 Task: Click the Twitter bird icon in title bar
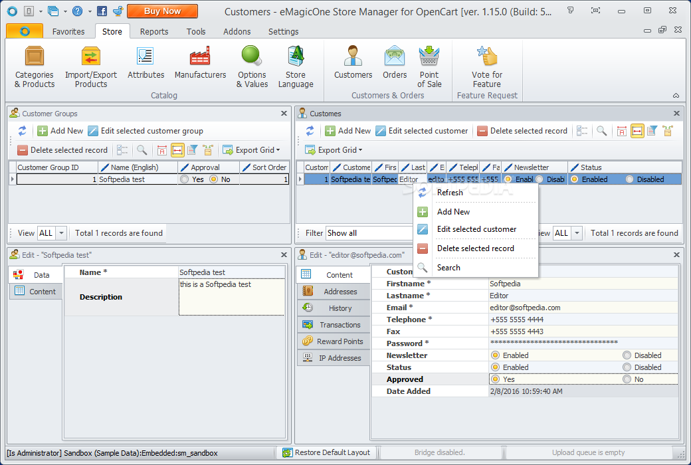coord(118,11)
